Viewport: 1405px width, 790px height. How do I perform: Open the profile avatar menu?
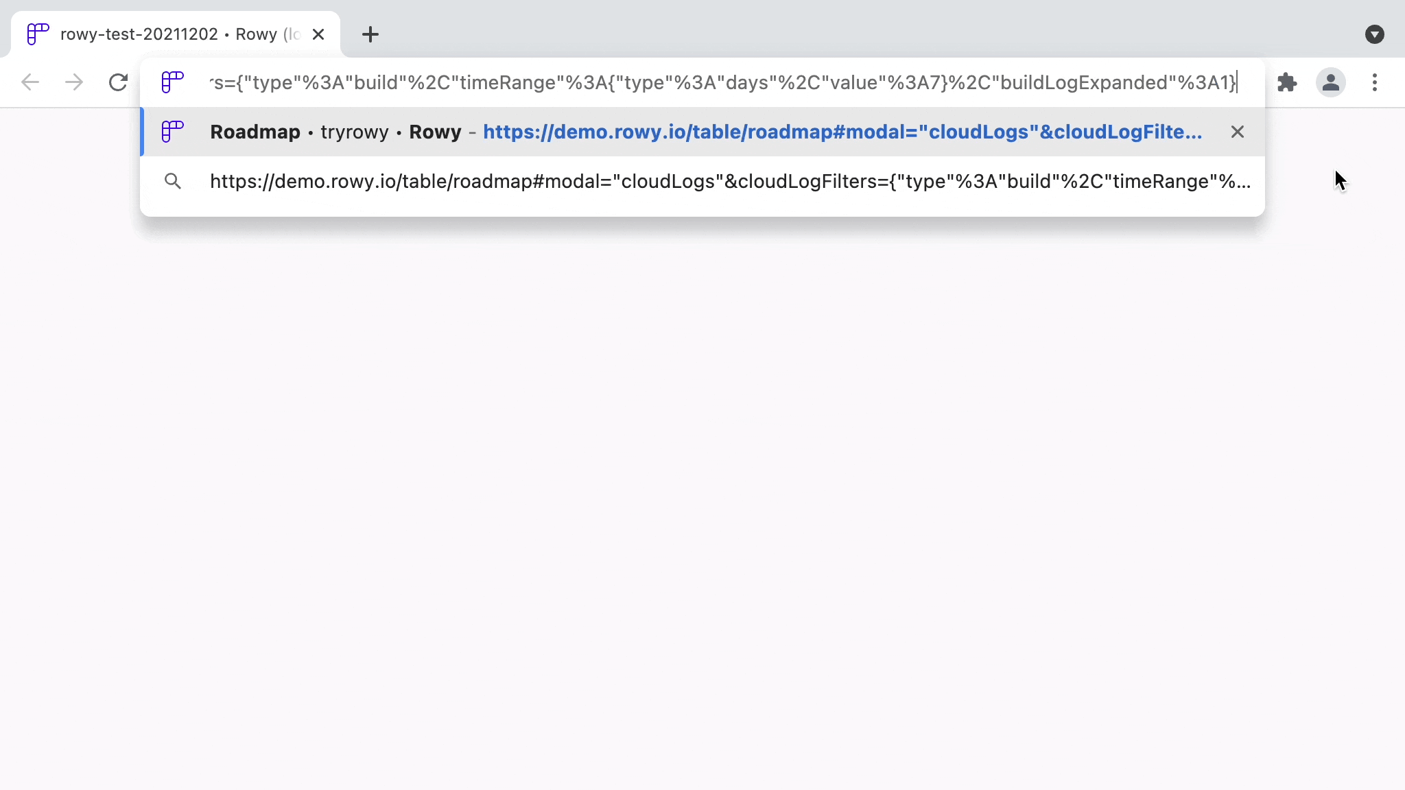tap(1331, 82)
